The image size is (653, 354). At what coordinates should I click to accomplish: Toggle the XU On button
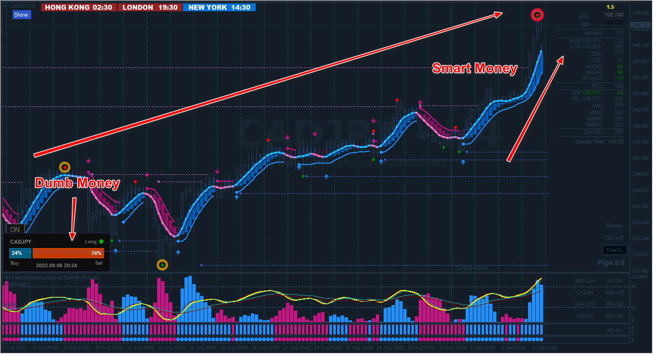coord(614,281)
